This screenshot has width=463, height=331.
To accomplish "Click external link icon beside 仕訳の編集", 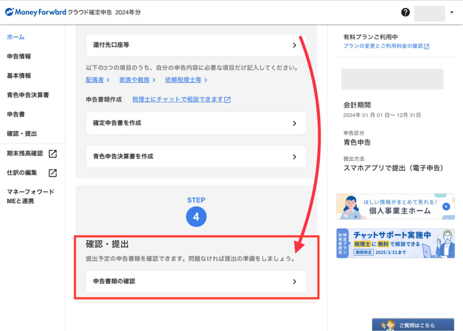I will click(53, 173).
